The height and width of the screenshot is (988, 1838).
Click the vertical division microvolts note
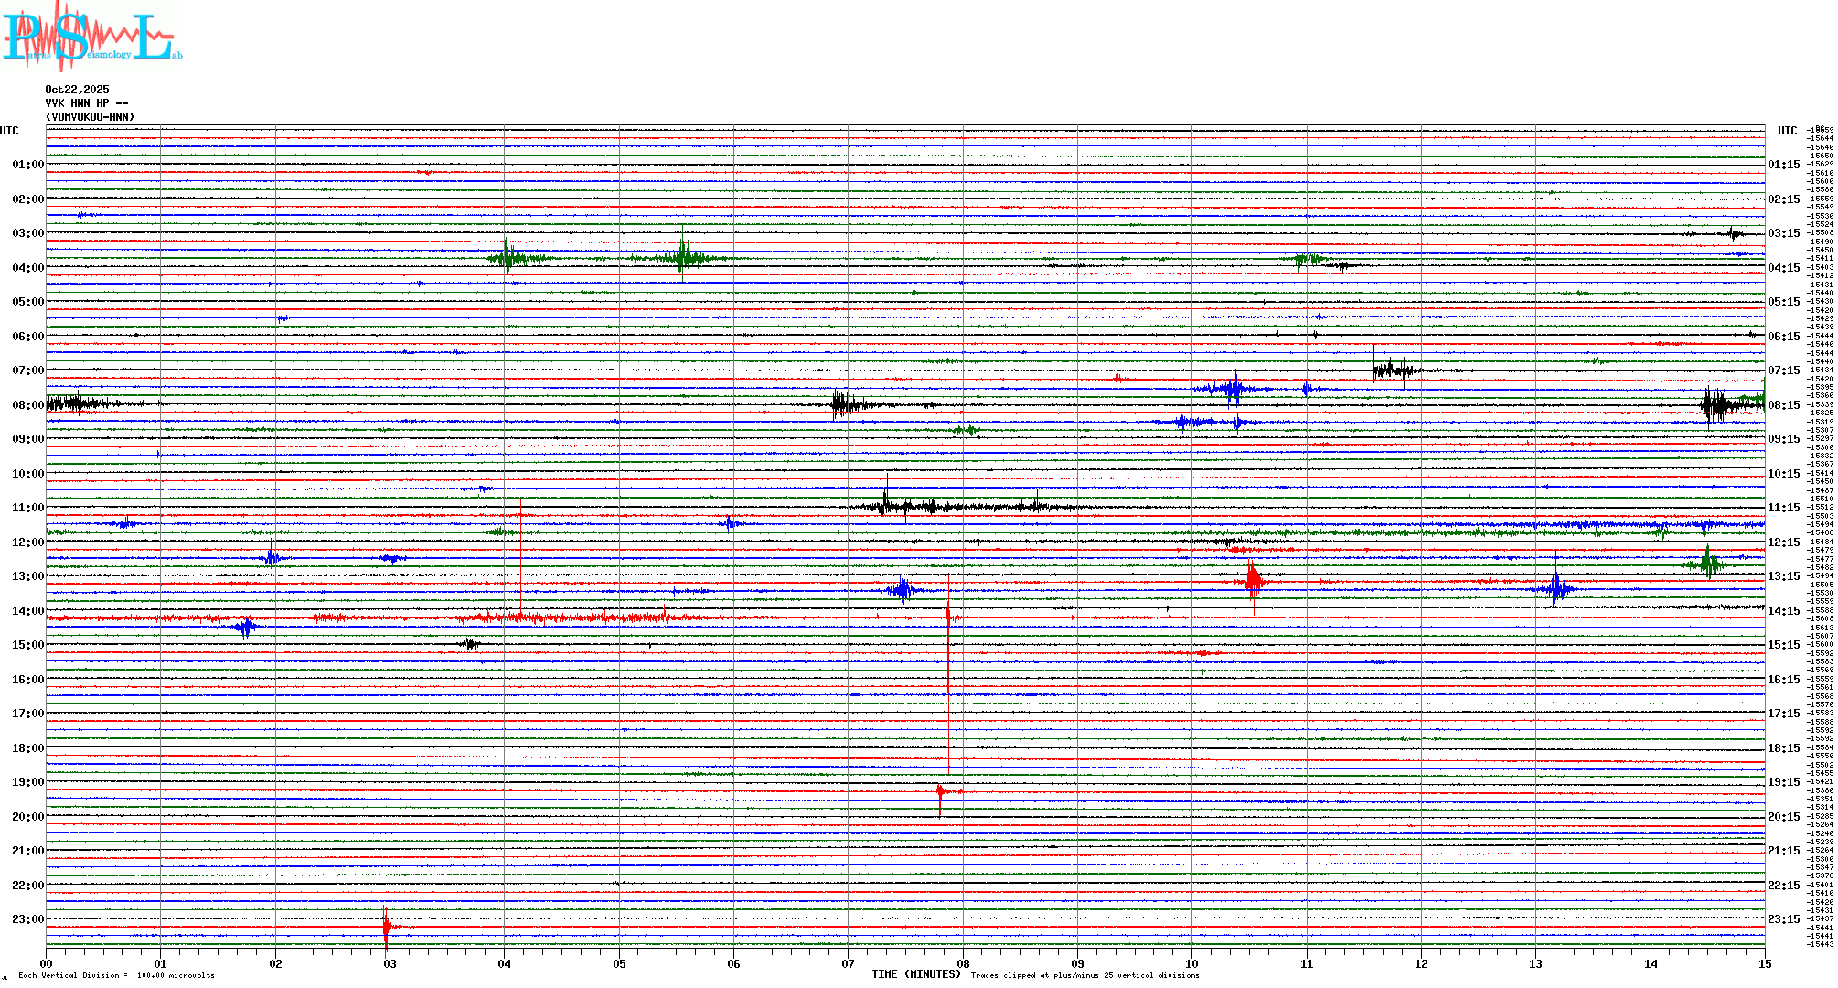click(116, 975)
